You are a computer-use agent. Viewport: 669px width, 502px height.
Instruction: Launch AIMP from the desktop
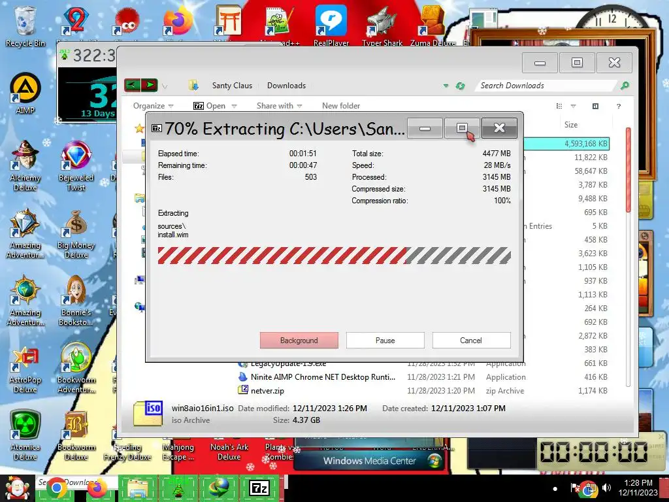pos(25,93)
